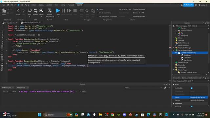The height and width of the screenshot is (118, 210).
Task: Collapse the Behavior properties section
Action: coord(174,104)
